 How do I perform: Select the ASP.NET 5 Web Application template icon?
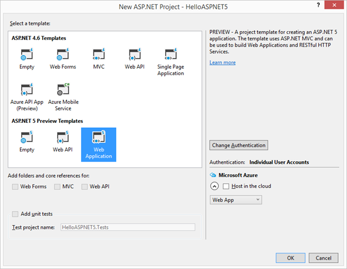98,137
